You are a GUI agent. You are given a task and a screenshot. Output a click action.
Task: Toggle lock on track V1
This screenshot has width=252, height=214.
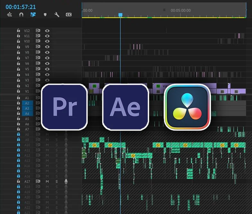19,91
